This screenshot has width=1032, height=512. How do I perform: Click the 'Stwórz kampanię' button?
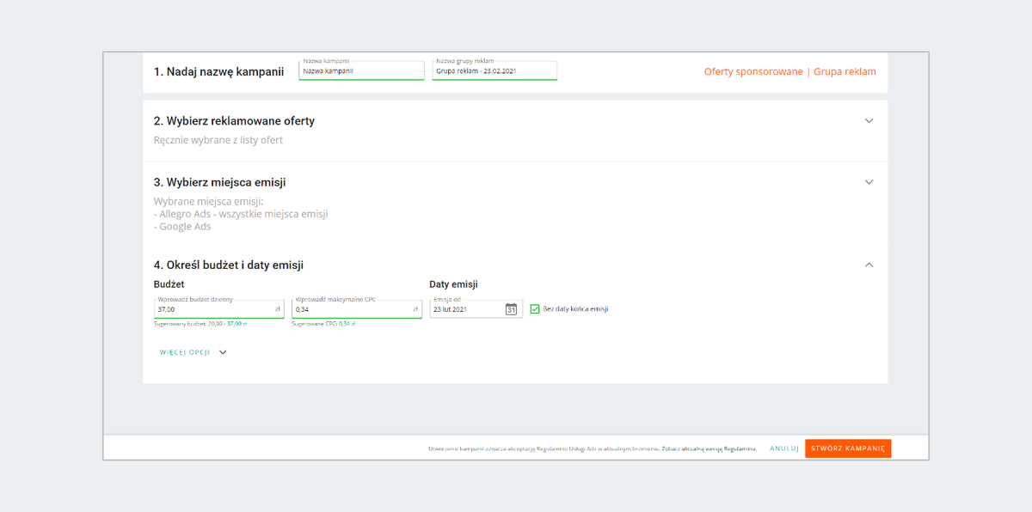[x=847, y=448]
